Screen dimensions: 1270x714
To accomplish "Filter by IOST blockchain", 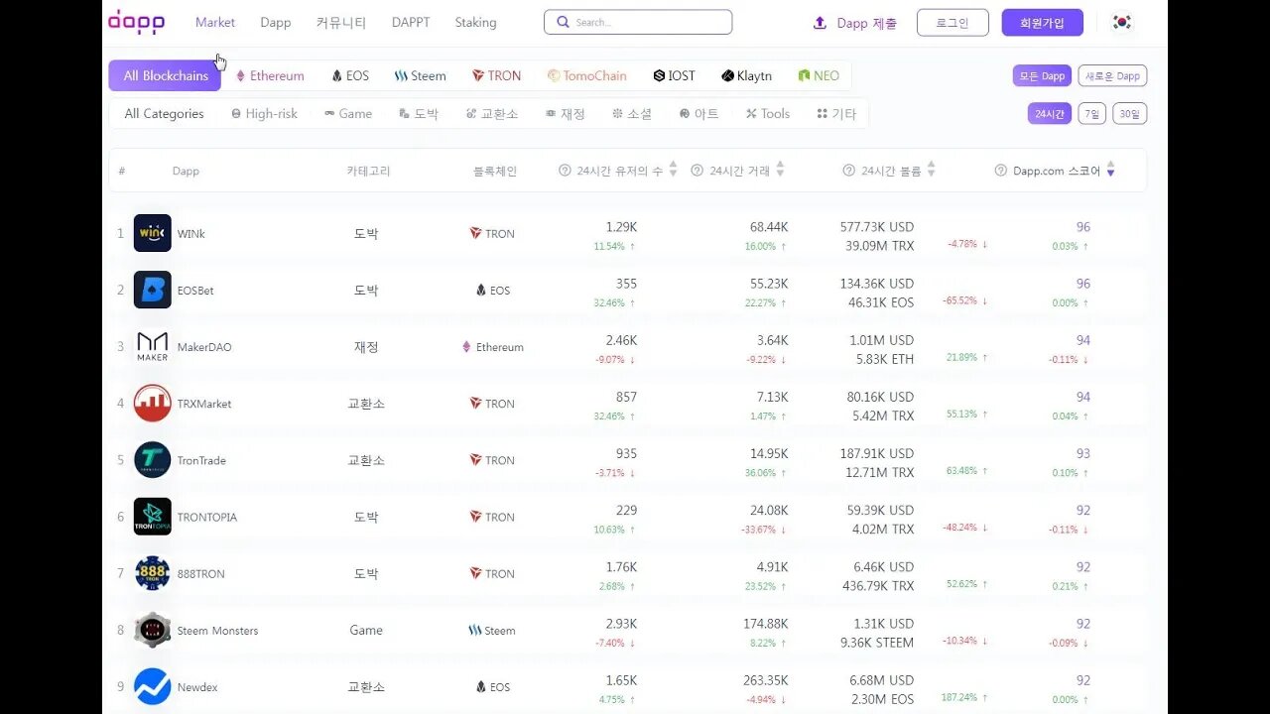I will (x=675, y=75).
